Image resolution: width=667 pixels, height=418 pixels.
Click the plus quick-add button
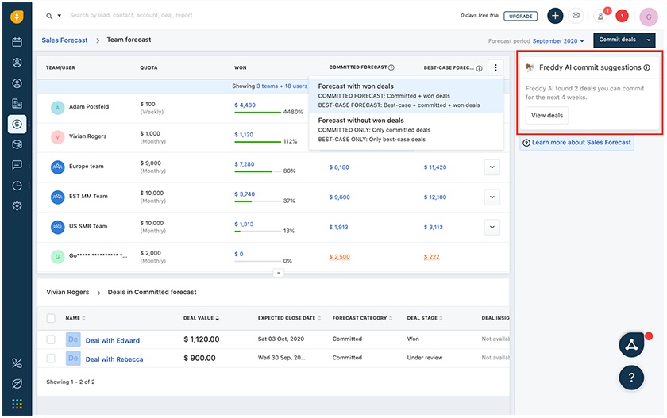click(555, 16)
